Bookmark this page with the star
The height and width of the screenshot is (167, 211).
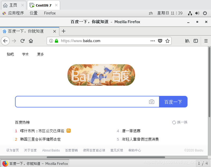(167, 41)
